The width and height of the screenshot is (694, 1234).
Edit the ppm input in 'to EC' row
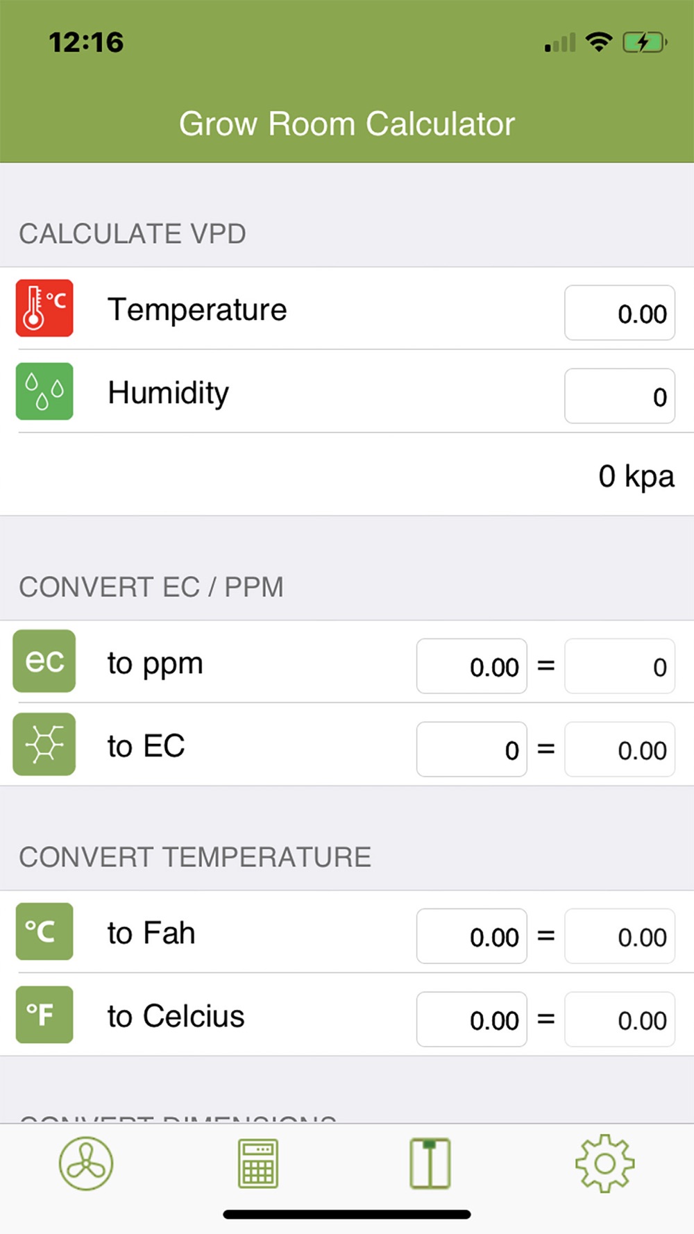pos(472,749)
